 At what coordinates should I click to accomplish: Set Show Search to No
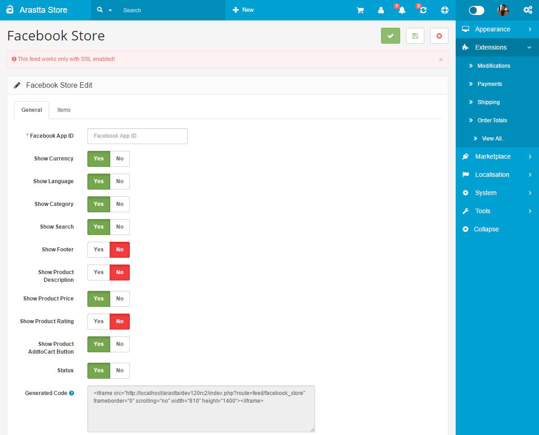120,227
